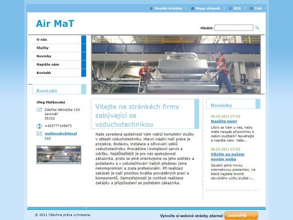Click the address icon next to Zdeňka Němečka
This screenshot has width=293, height=220.
[x=39, y=109]
